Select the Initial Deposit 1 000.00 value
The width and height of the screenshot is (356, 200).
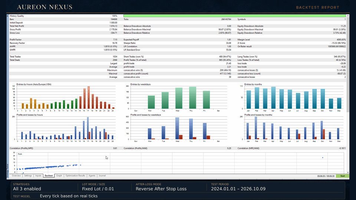point(113,23)
